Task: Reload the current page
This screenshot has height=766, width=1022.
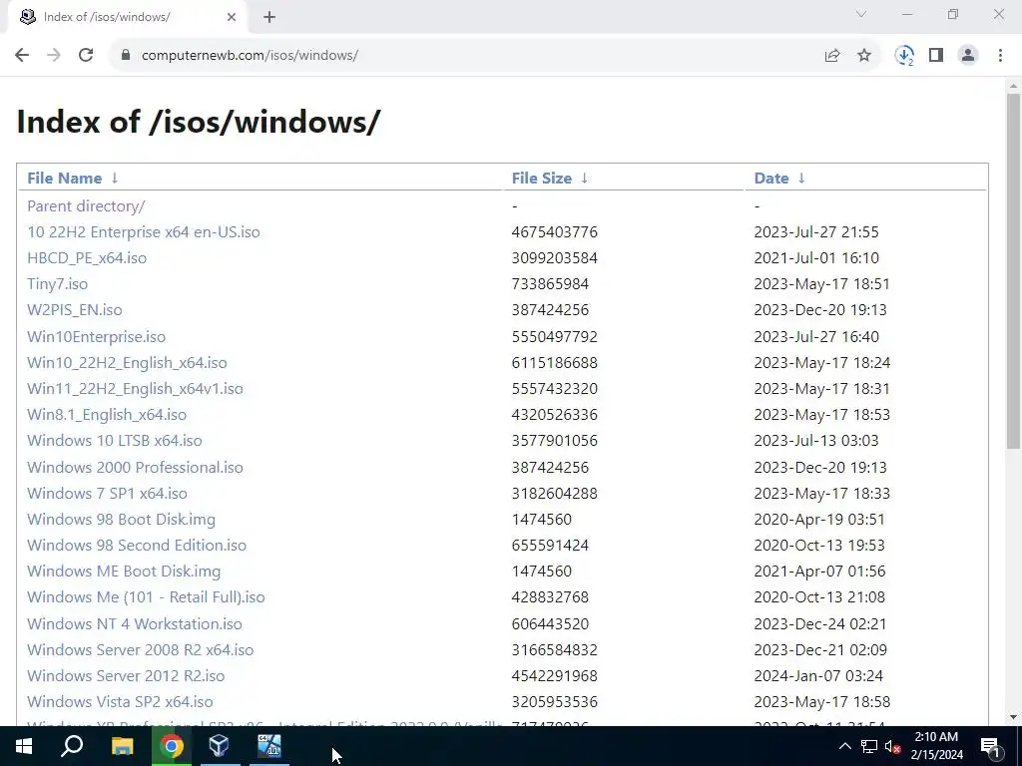Action: point(86,56)
